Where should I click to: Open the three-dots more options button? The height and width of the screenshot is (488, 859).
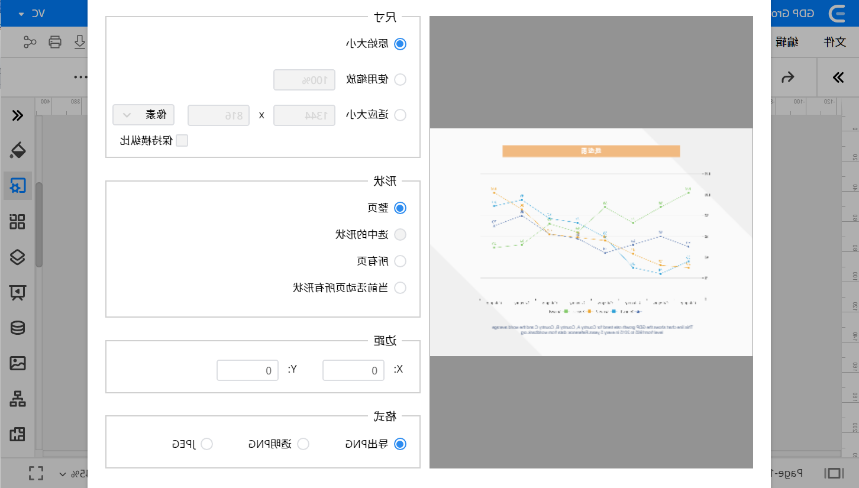click(80, 77)
